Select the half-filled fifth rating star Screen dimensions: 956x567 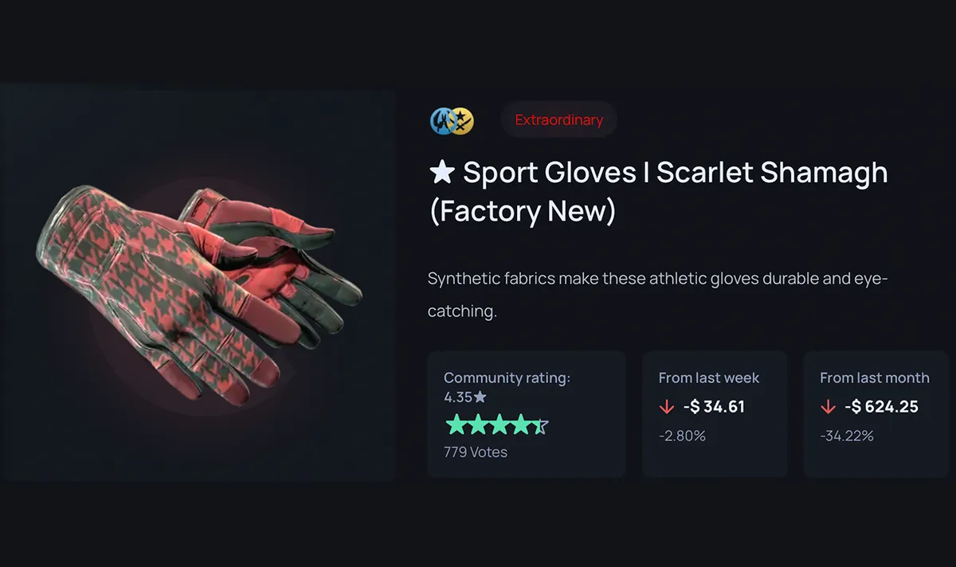539,424
